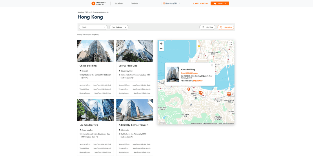Click Enquire Now in the map popup
Image resolution: width=313 pixels, height=157 pixels.
pos(198,81)
